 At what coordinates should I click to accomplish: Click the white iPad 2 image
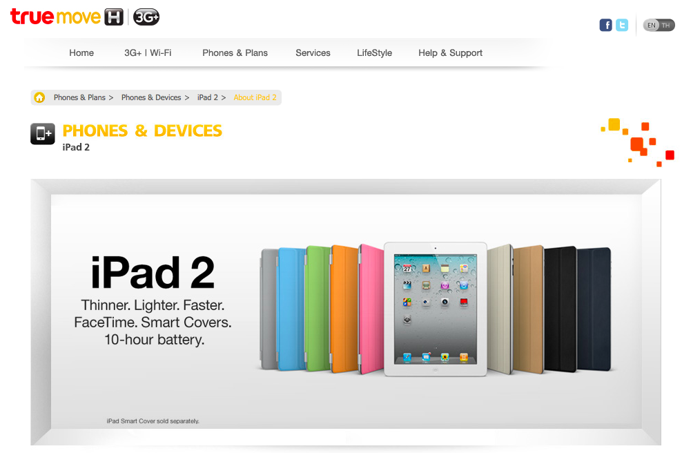point(436,309)
